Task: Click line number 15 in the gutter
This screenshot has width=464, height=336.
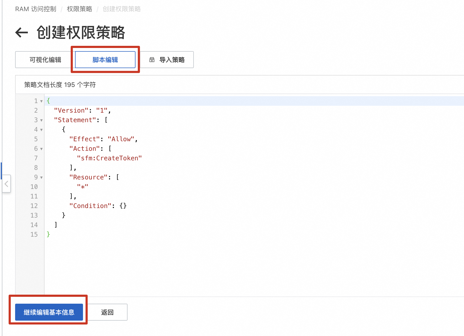Action: pos(34,235)
